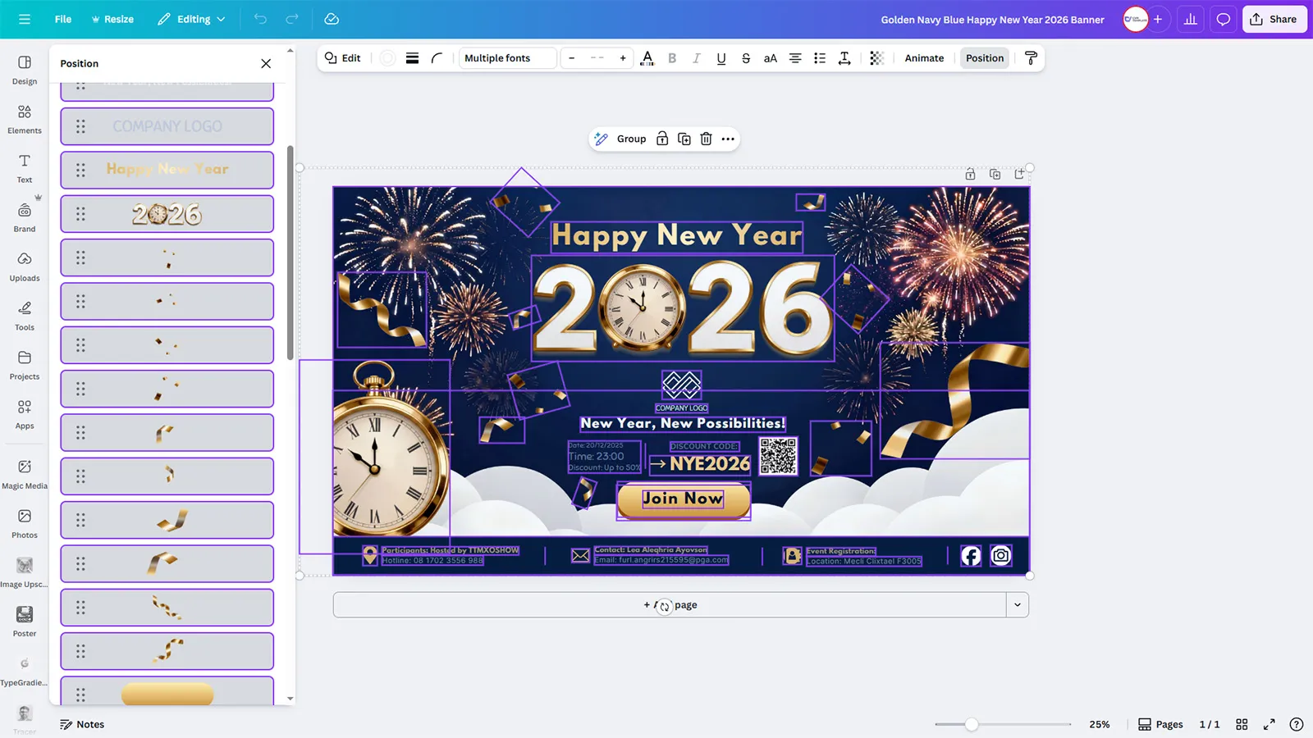The height and width of the screenshot is (738, 1313).
Task: Toggle italic text formatting
Action: click(x=696, y=58)
